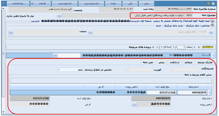Expand the مبدا اولیه section
The height and width of the screenshot is (116, 219).
(x=212, y=21)
